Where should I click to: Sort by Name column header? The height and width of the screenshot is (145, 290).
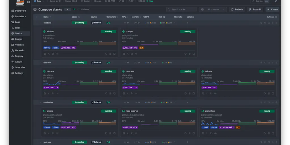click(x=47, y=17)
